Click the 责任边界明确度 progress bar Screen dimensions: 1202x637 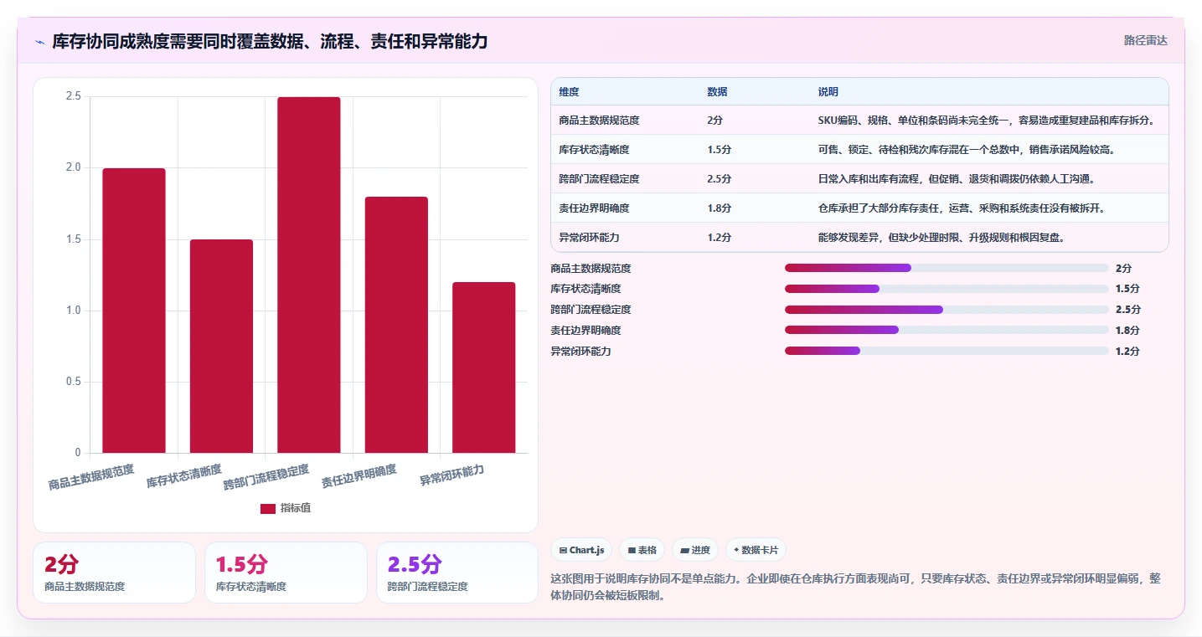[947, 330]
